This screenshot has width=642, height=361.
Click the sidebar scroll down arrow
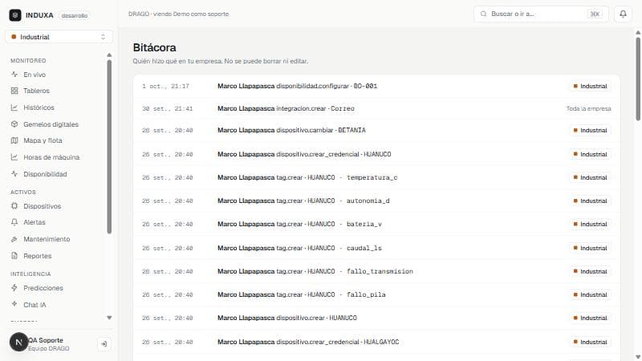coord(109,318)
